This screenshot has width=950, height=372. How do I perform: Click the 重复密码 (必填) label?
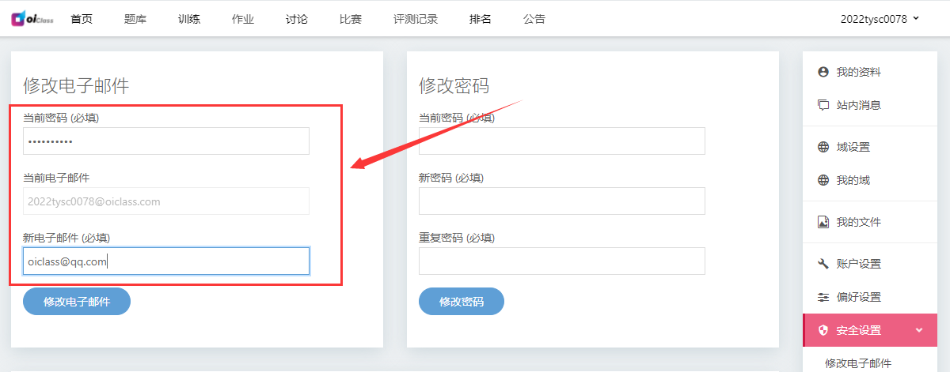click(x=457, y=238)
